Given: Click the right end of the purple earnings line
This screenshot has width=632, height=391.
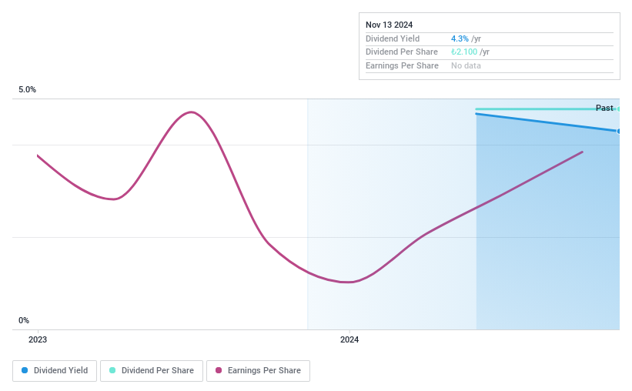Looking at the screenshot, I should coord(582,152).
